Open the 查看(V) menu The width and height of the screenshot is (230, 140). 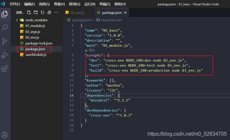[x=59, y=4]
